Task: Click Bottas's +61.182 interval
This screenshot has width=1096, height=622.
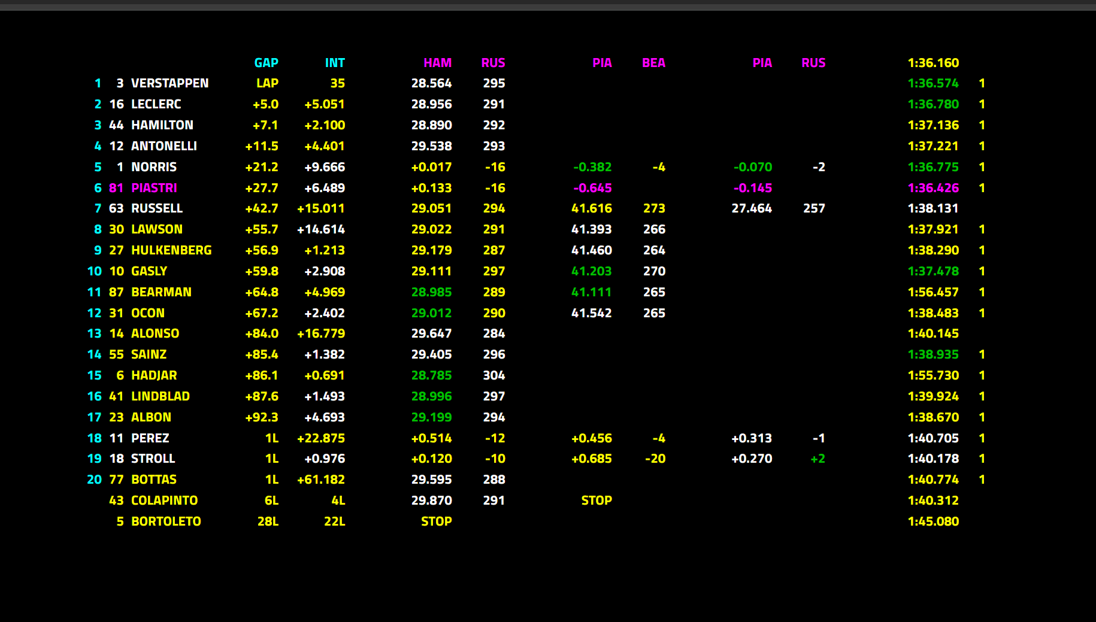Action: click(321, 480)
